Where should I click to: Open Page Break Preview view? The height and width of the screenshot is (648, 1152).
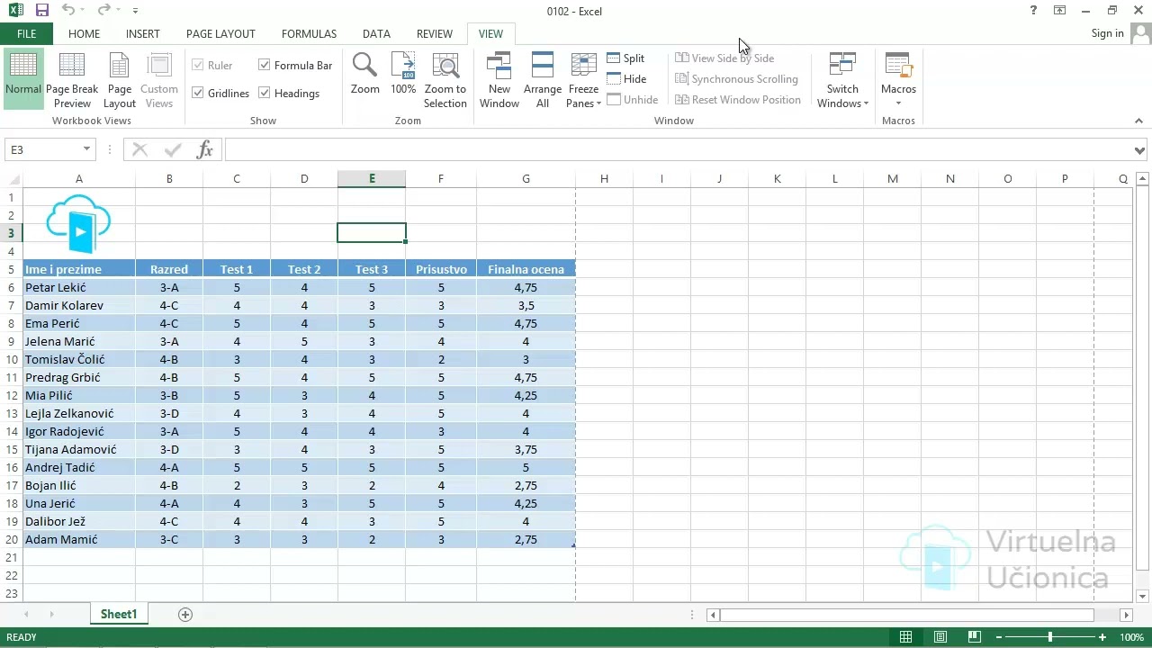(x=72, y=79)
